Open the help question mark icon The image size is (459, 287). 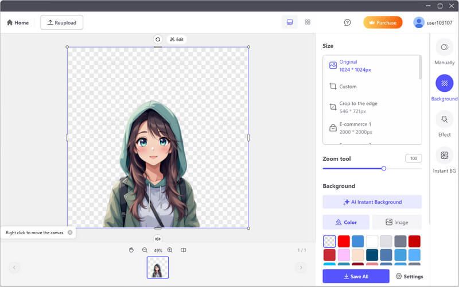pos(347,22)
